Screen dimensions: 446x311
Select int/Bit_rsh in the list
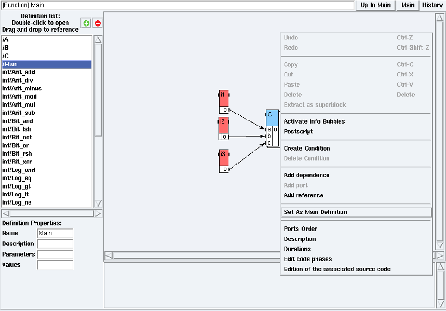[x=47, y=154]
